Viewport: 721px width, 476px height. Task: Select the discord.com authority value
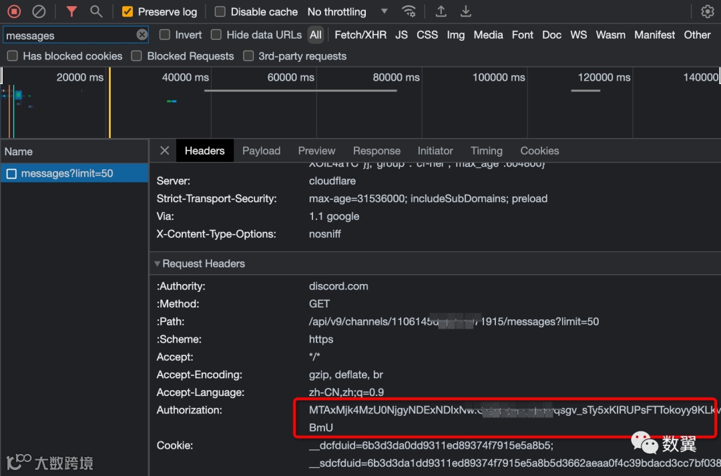coord(338,286)
